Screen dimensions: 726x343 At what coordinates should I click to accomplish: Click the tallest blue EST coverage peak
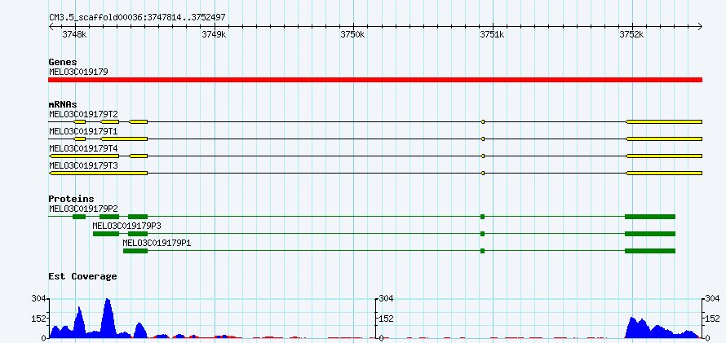[x=108, y=319]
